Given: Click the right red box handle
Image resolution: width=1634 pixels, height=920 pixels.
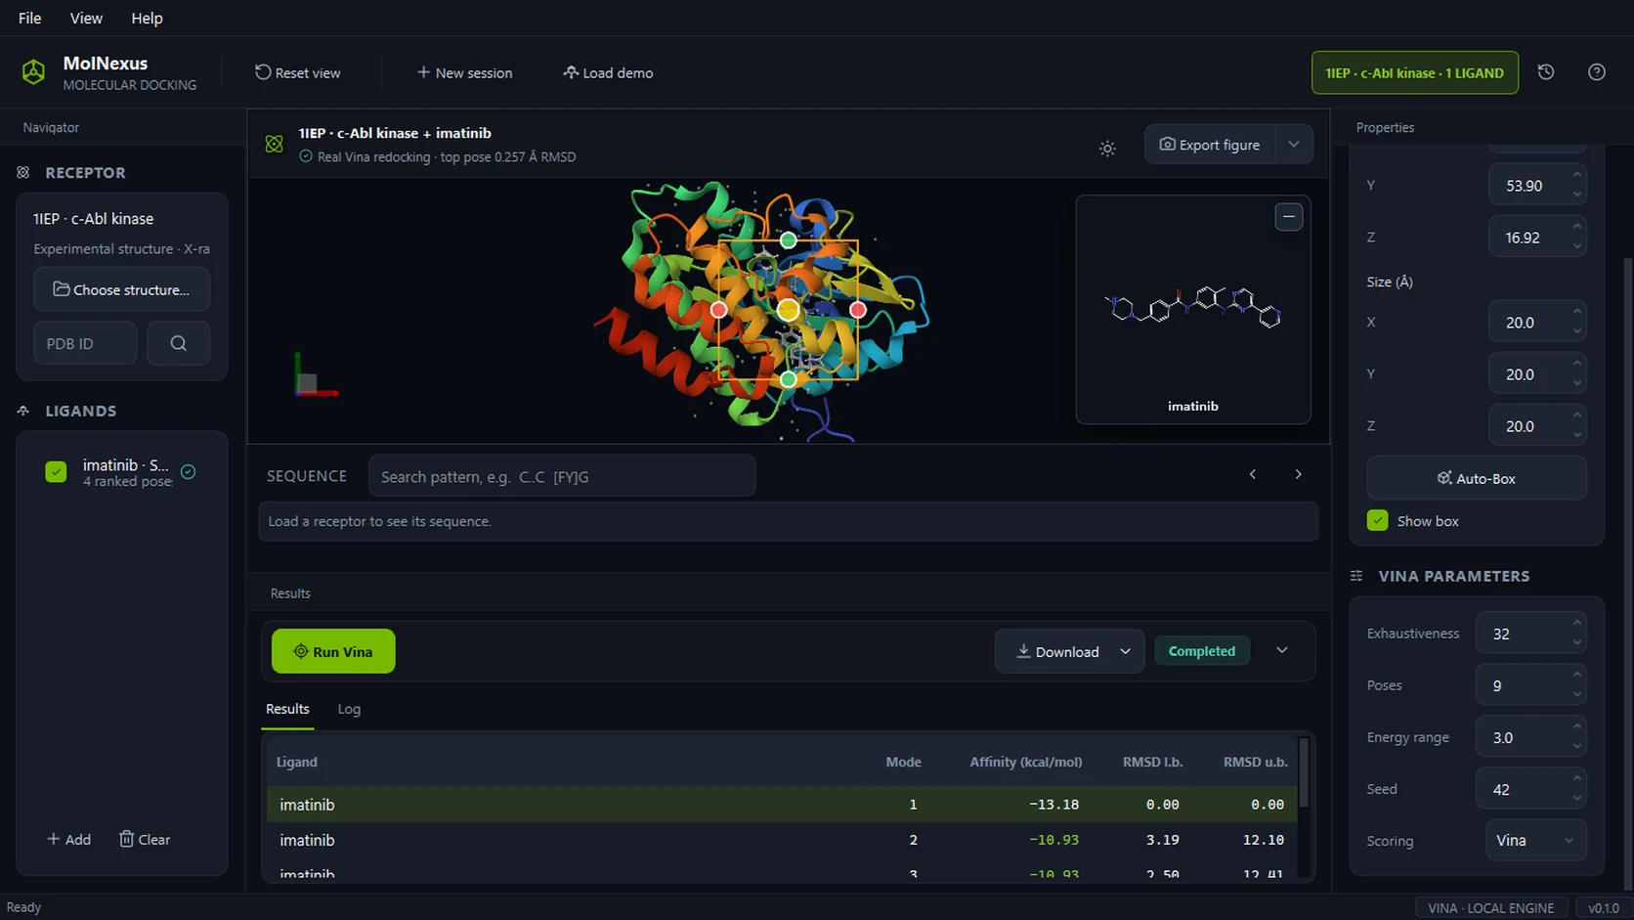Looking at the screenshot, I should click(x=858, y=310).
